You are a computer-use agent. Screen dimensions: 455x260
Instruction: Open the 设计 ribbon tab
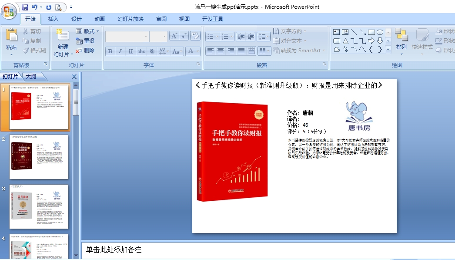76,19
